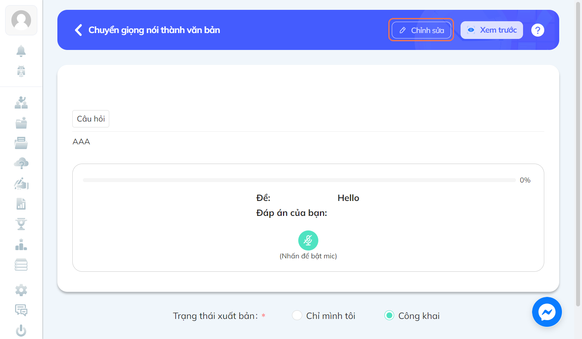
Task: Select the "Câu hỏi" tab
Action: (x=91, y=119)
